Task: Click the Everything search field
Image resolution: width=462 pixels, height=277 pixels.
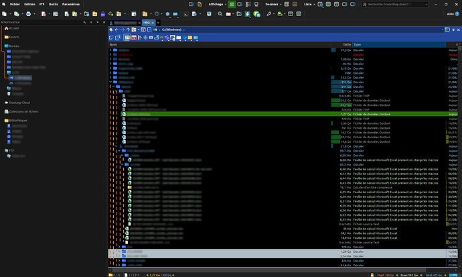Action: pyautogui.click(x=394, y=5)
